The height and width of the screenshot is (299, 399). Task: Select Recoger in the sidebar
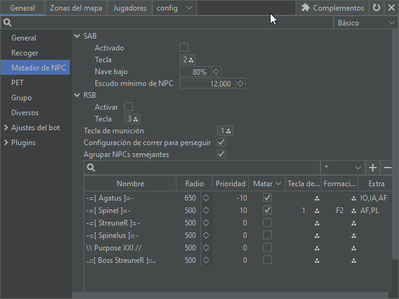(25, 53)
